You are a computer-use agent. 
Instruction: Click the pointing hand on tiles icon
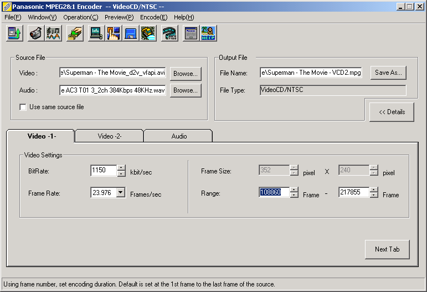point(114,33)
